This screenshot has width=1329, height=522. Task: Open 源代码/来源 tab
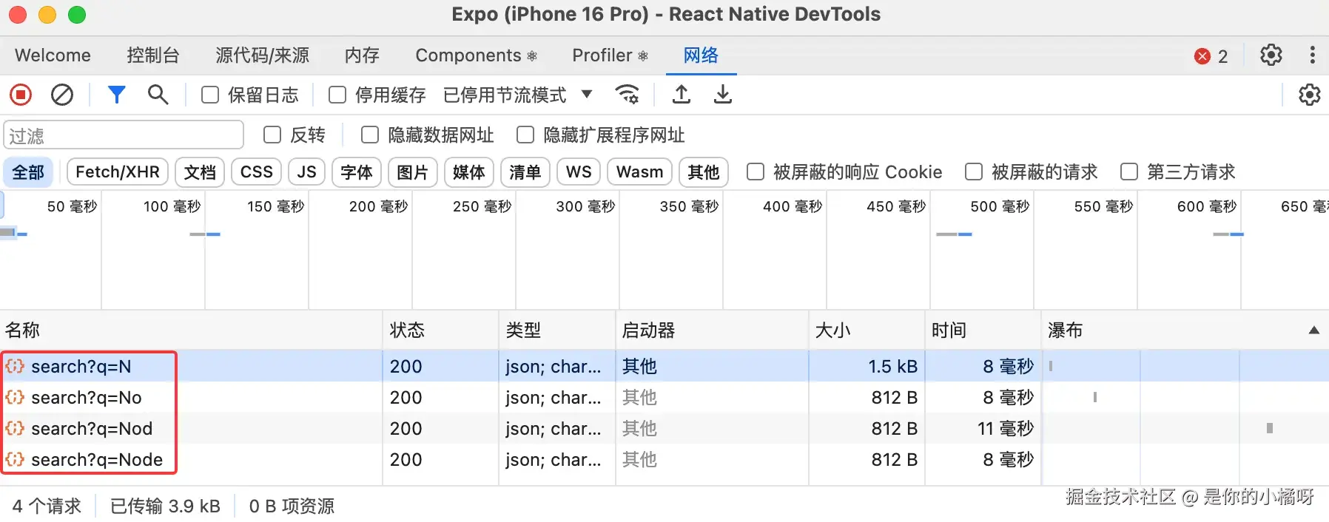click(263, 55)
